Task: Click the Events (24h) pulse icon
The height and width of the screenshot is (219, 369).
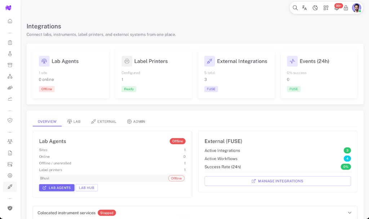Action: pos(292,61)
